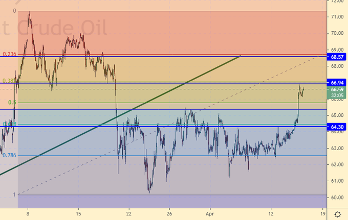The image size is (348, 220).
Task: Click the 0.236 Fibonacci level label
Action: 9,54
